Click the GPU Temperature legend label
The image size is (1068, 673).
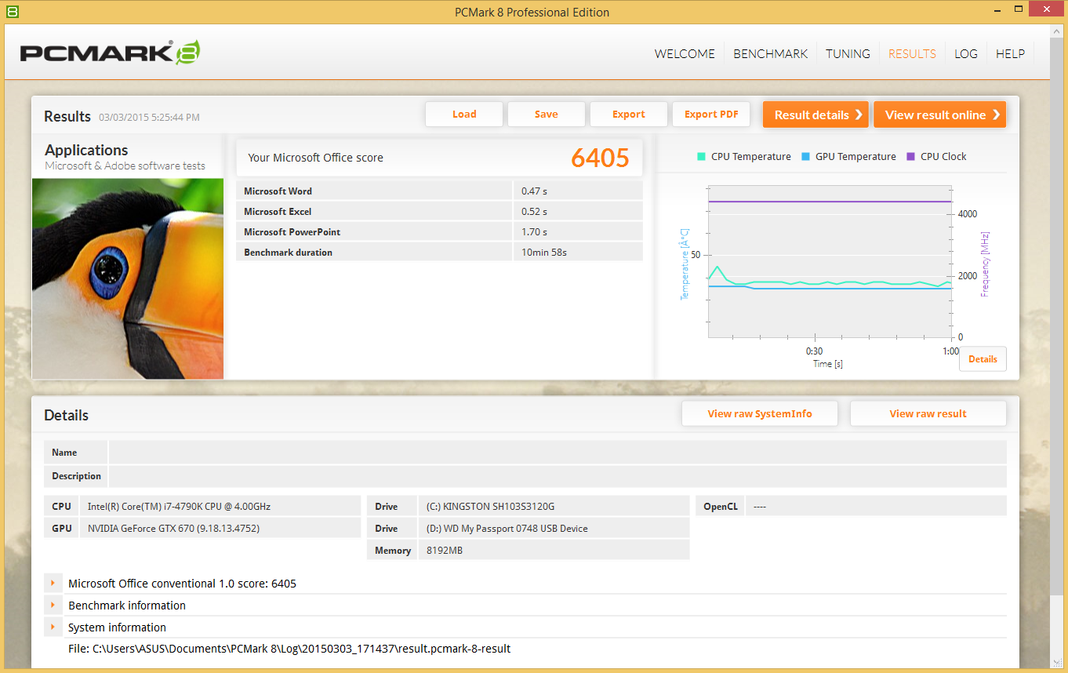pyautogui.click(x=855, y=157)
